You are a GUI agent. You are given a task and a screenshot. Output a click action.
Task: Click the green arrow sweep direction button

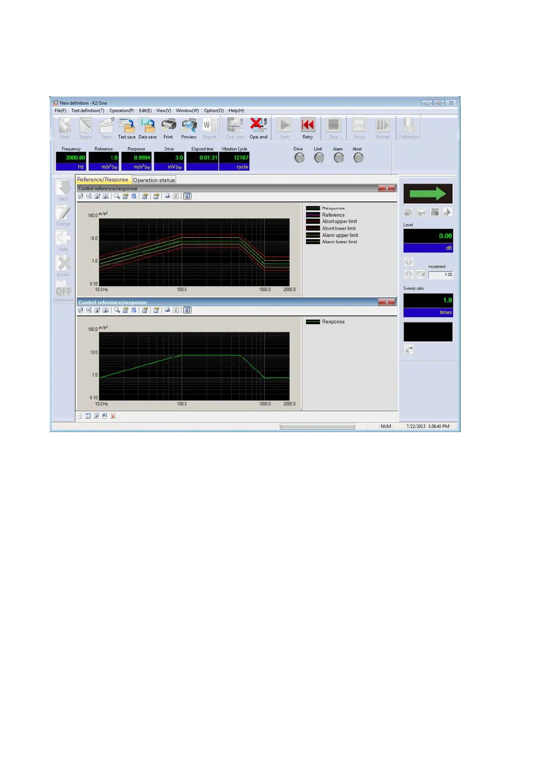coord(428,194)
